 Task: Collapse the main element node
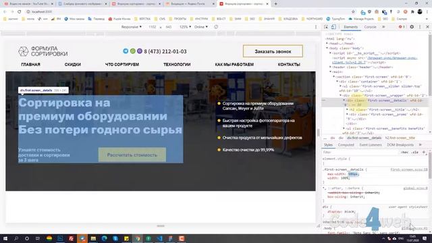(x=330, y=72)
